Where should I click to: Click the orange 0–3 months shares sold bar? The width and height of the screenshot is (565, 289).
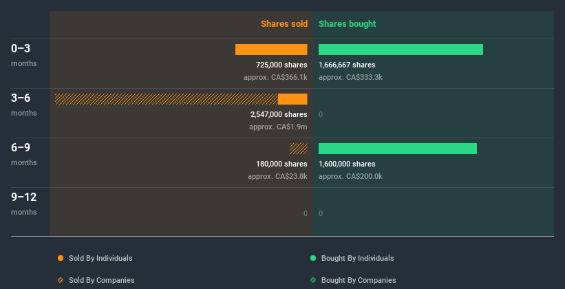coord(271,50)
